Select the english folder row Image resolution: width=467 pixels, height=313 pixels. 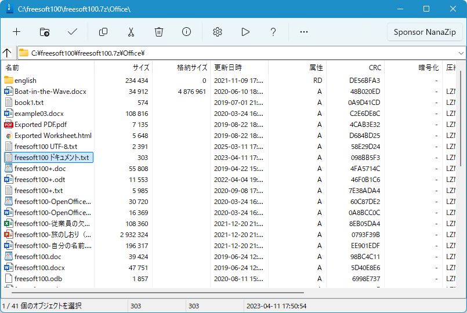[x=26, y=81]
